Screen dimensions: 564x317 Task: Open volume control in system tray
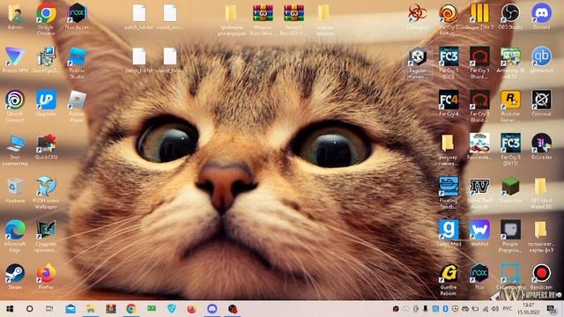pyautogui.click(x=495, y=309)
